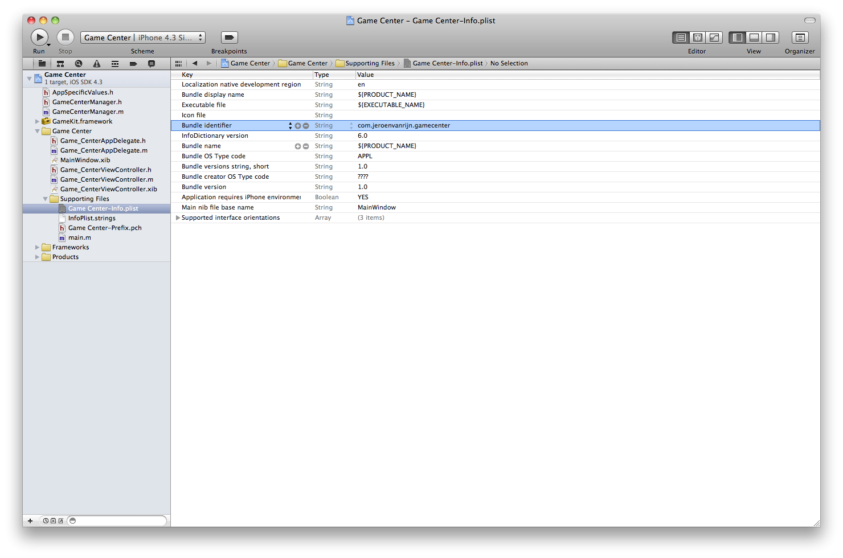Screen dimensions: 843x558
Task: Open main.m in Supporting Files
Action: coord(79,237)
